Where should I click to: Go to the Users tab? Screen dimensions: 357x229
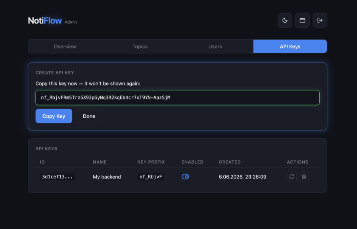tap(215, 46)
